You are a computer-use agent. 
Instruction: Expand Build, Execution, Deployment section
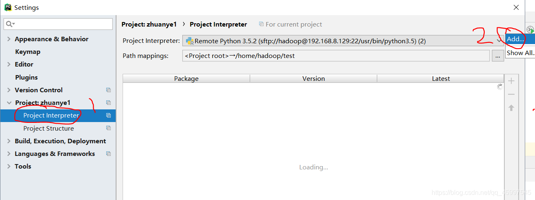coord(9,141)
